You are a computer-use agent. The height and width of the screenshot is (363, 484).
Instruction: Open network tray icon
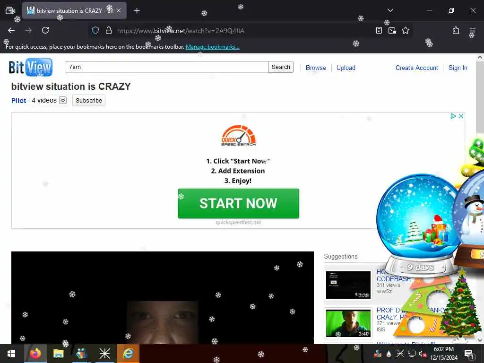[411, 354]
